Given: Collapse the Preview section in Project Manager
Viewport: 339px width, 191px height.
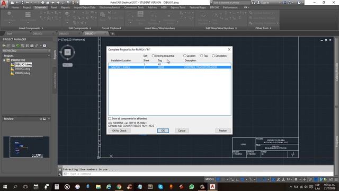Looking at the screenshot, I should (x=49, y=119).
